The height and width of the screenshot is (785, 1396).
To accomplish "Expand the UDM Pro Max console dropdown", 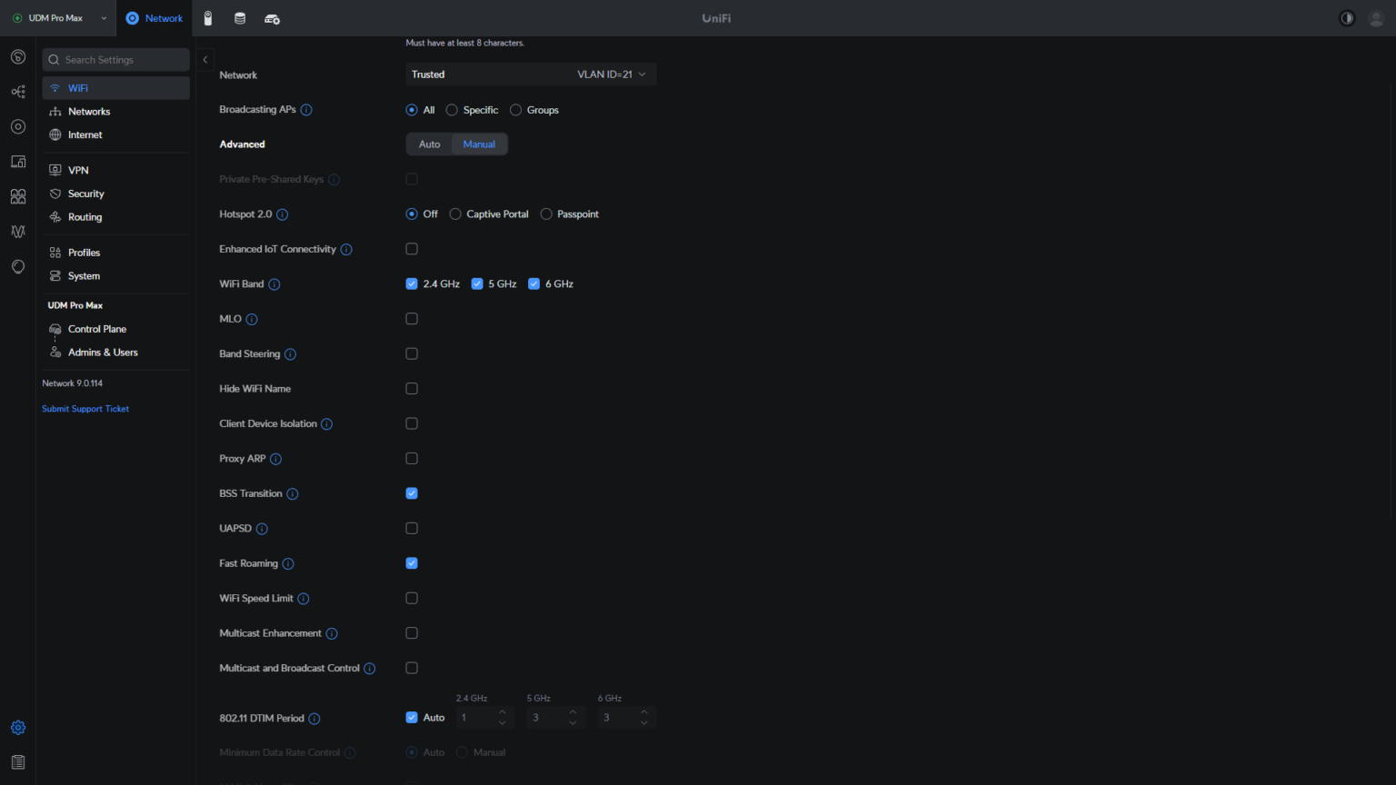I will 105,17.
